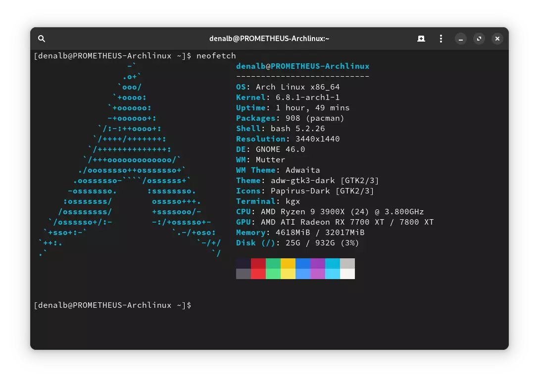This screenshot has height=383, width=539.
Task: Click the Shell value bash 5.2.26
Action: (297, 129)
